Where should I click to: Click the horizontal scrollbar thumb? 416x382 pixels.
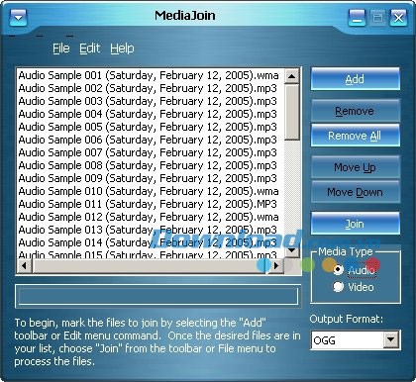[x=151, y=265]
